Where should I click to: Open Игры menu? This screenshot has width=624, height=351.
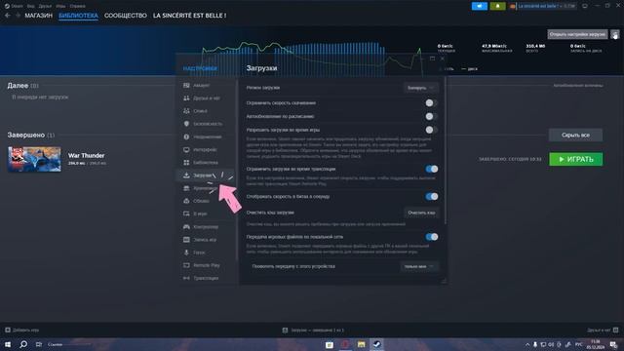(x=60, y=6)
